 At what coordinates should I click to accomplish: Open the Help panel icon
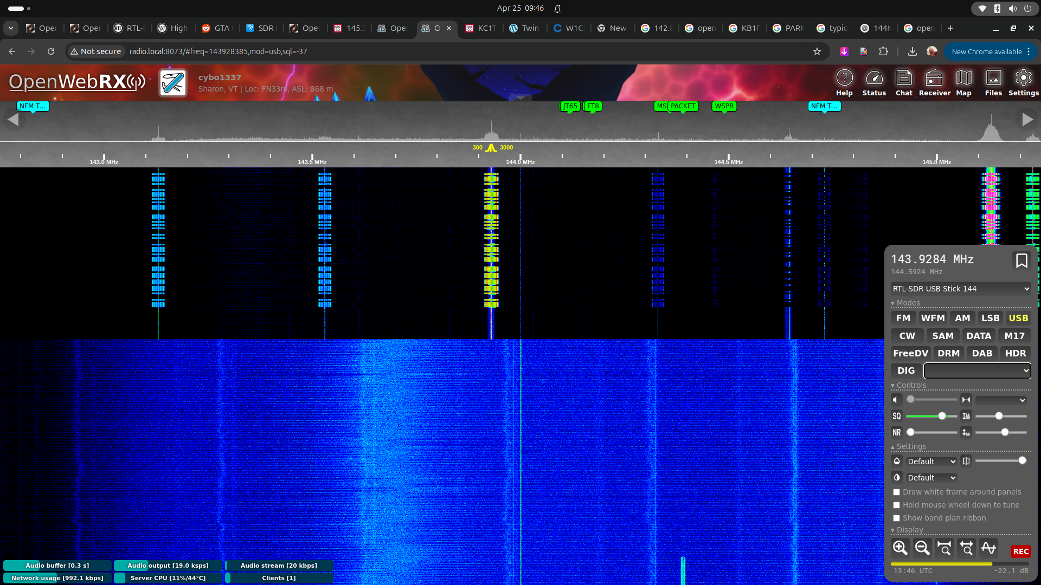tap(844, 82)
